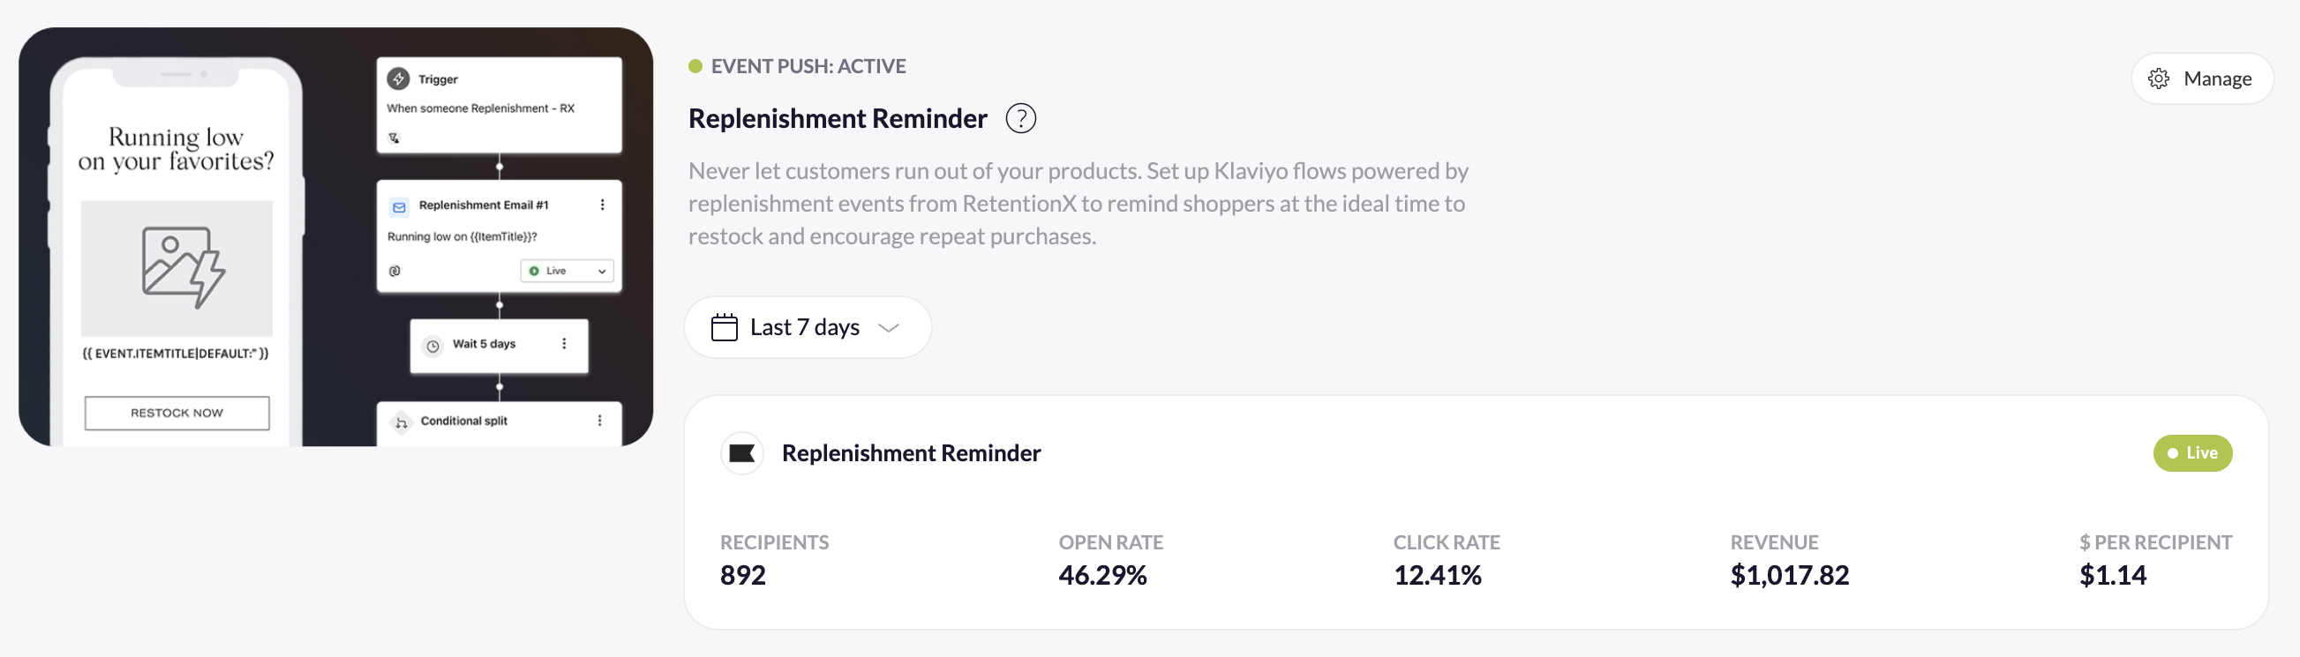2300x657 pixels.
Task: Open the Last 7 days dropdown
Action: pos(803,326)
